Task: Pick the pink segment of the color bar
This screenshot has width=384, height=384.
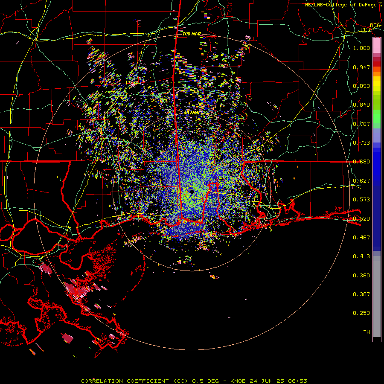Action: [x=377, y=45]
